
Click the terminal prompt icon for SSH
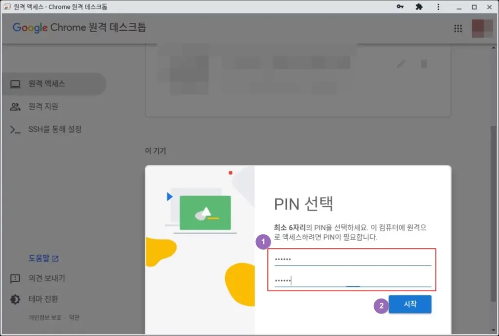pyautogui.click(x=15, y=130)
